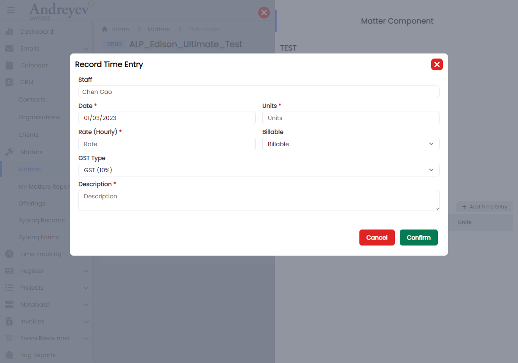The image size is (518, 363).
Task: Click the Invoices document icon
Action: coord(9,321)
